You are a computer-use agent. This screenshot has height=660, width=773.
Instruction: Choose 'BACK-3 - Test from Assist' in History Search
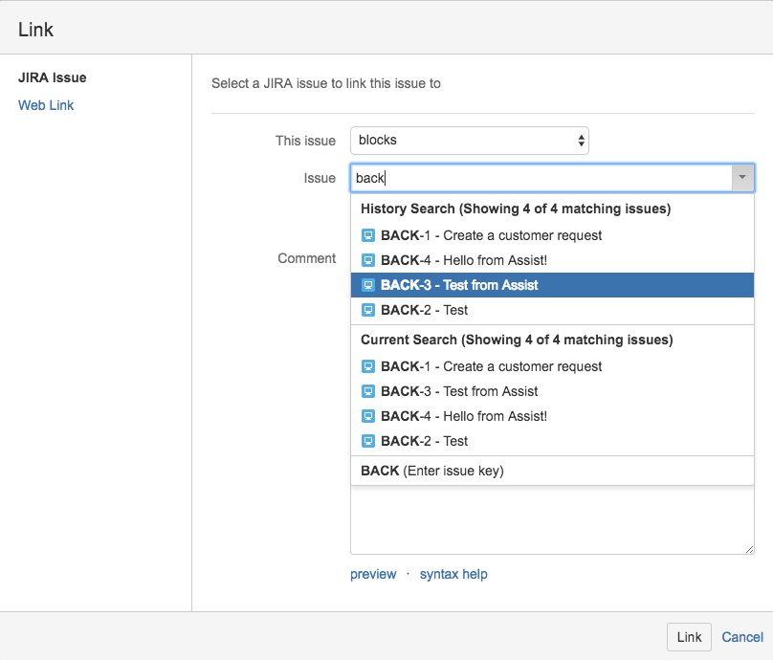tap(459, 285)
